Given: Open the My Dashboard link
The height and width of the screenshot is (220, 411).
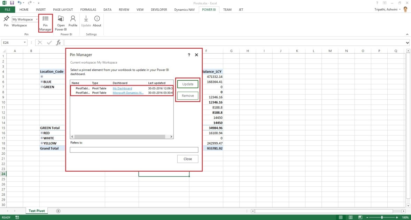Looking at the screenshot, I should (x=122, y=88).
